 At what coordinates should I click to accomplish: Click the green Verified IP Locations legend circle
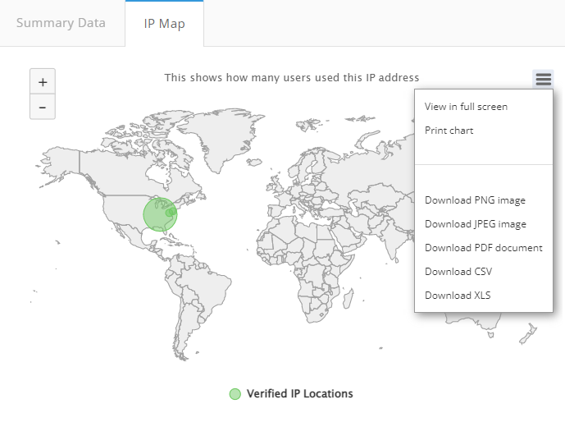(x=235, y=394)
